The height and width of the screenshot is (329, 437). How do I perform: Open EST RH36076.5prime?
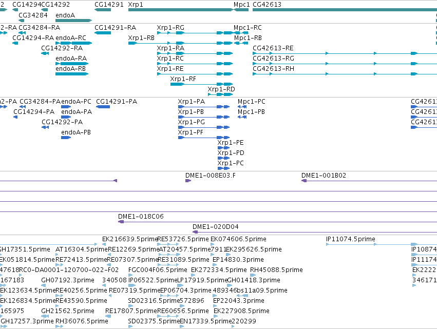(82, 321)
